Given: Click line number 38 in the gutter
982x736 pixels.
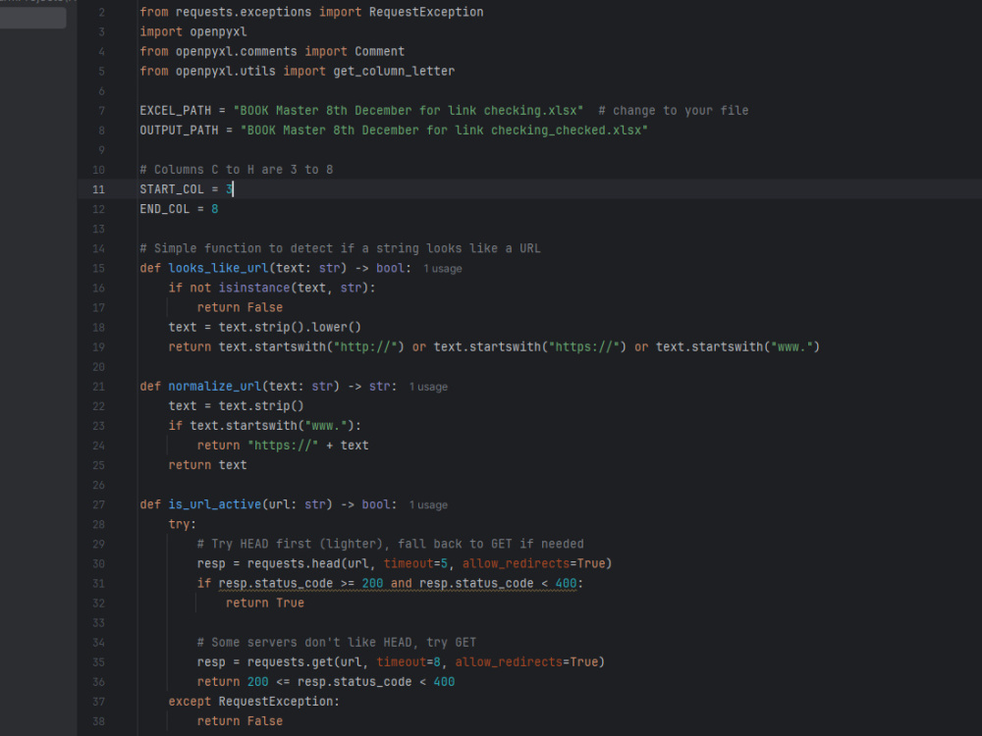Looking at the screenshot, I should click(x=98, y=721).
